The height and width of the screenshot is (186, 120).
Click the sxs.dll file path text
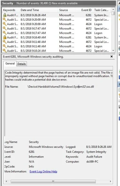coord(61,87)
